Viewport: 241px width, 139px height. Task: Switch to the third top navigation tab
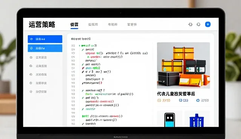113,25
